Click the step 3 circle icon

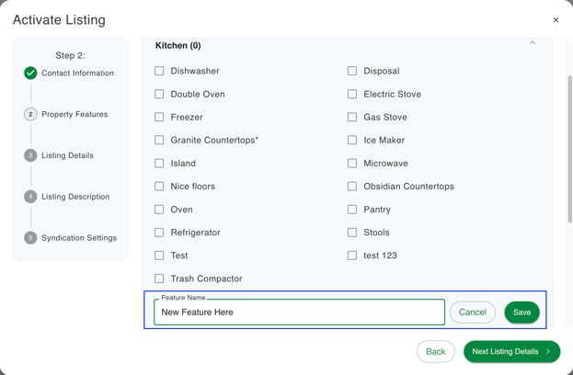tap(30, 155)
